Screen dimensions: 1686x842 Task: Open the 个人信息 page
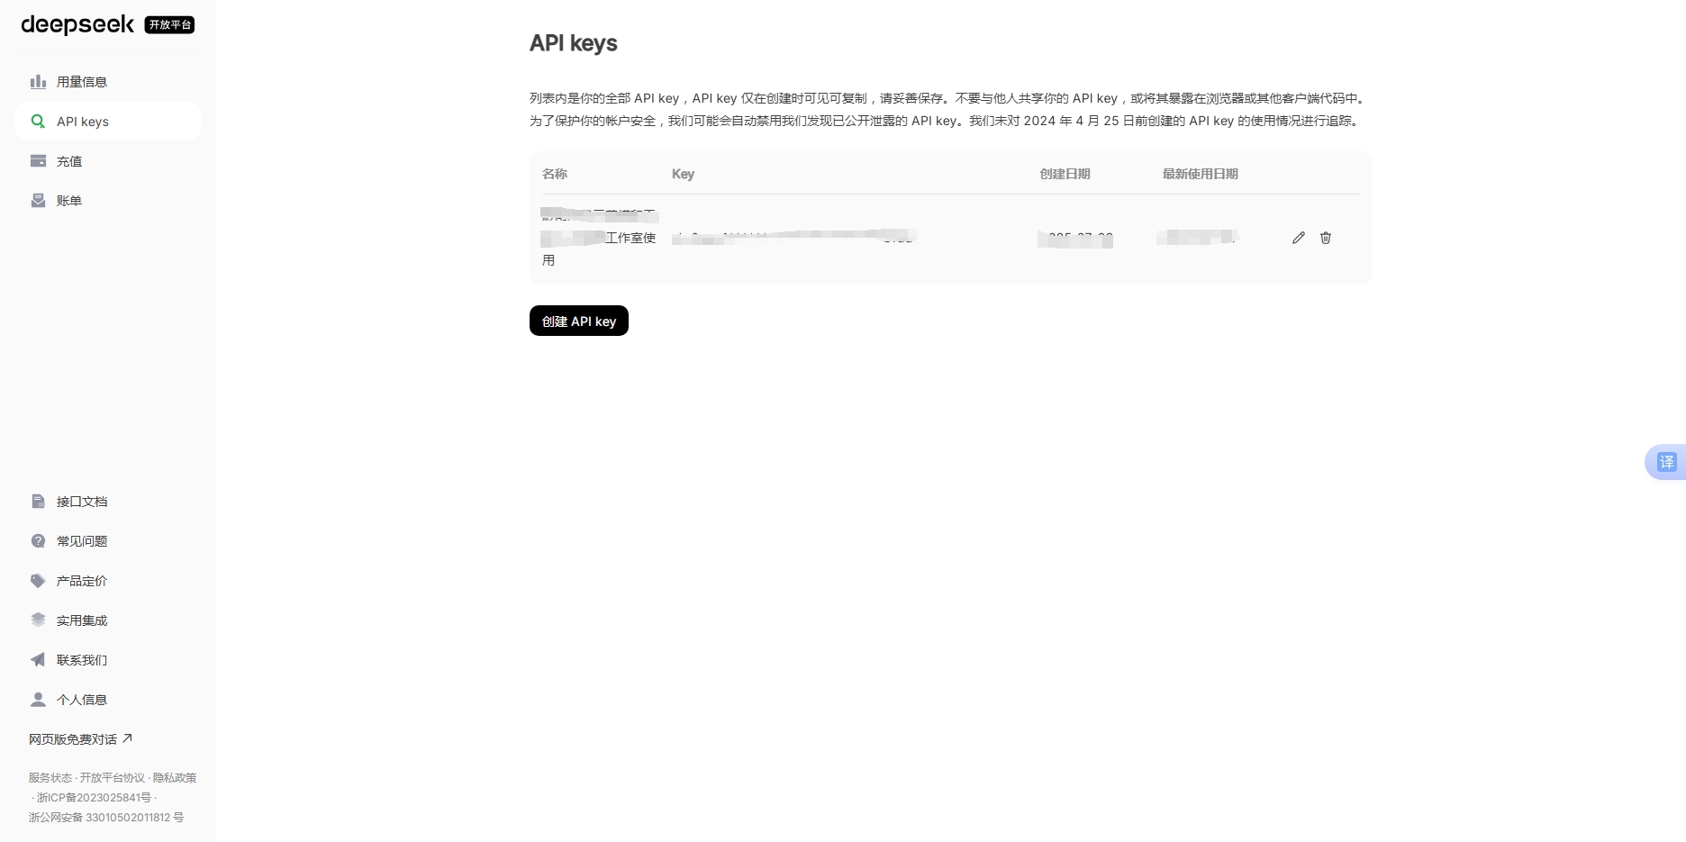click(x=108, y=700)
